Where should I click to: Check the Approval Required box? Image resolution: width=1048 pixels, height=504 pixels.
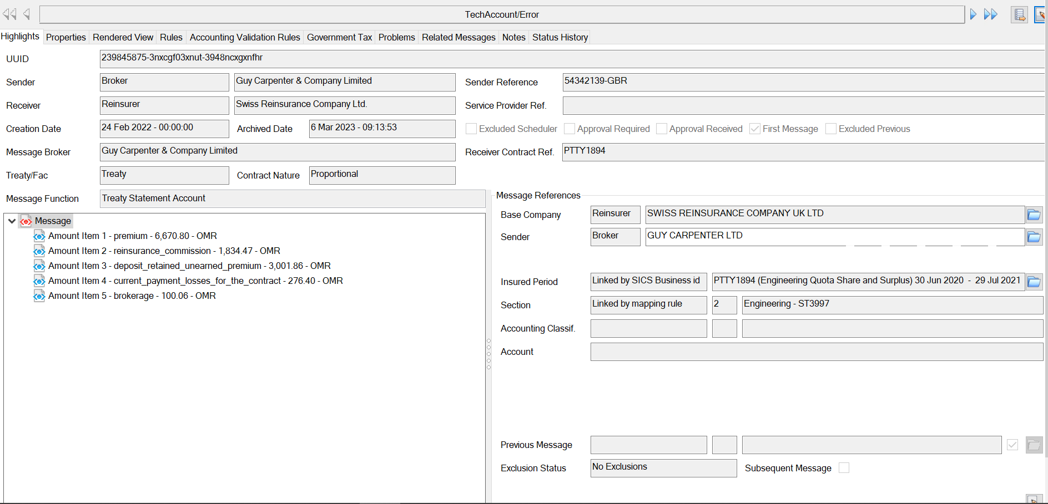pyautogui.click(x=569, y=129)
